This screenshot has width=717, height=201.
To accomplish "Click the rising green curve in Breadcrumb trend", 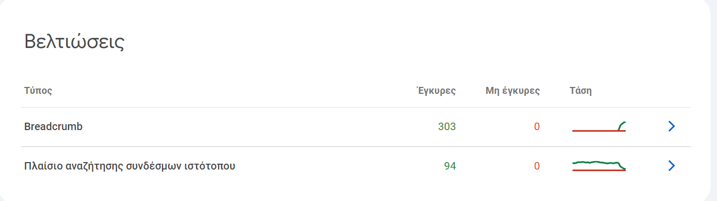I will (x=622, y=125).
